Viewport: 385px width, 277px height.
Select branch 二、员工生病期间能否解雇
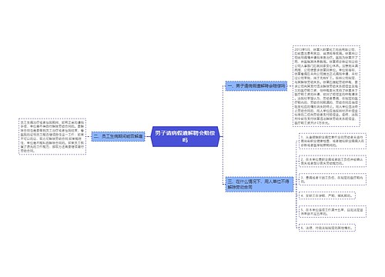coord(118,136)
